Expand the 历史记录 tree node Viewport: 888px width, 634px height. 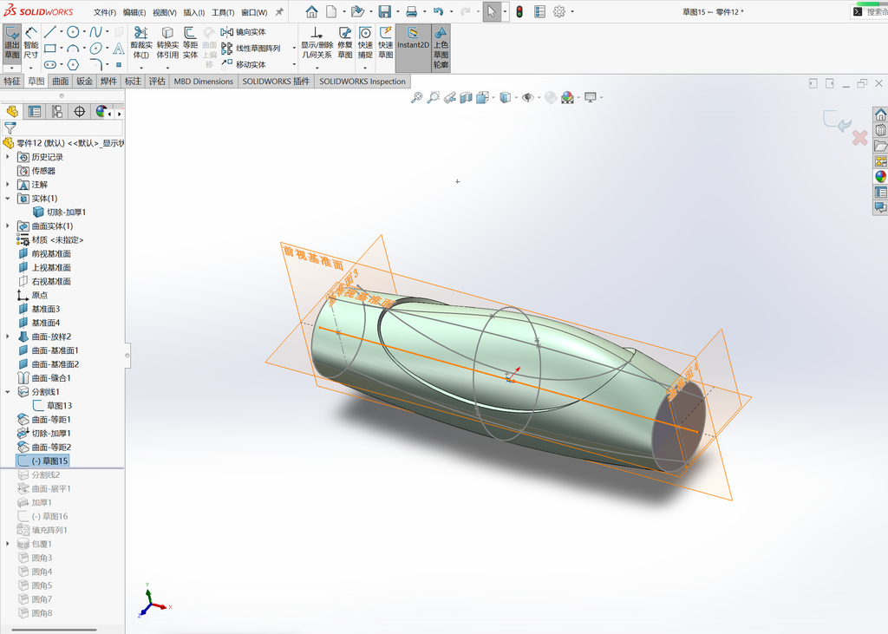(x=7, y=157)
